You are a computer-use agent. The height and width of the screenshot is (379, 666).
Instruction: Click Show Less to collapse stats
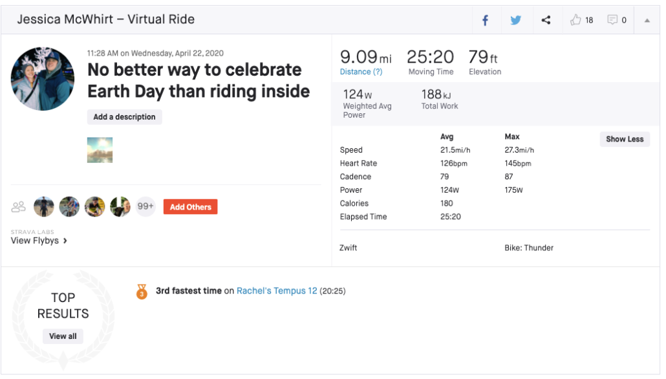[x=624, y=139]
